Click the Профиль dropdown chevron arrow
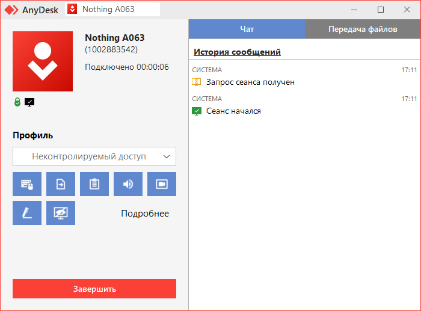Viewport: 421px width, 311px height. click(x=167, y=156)
